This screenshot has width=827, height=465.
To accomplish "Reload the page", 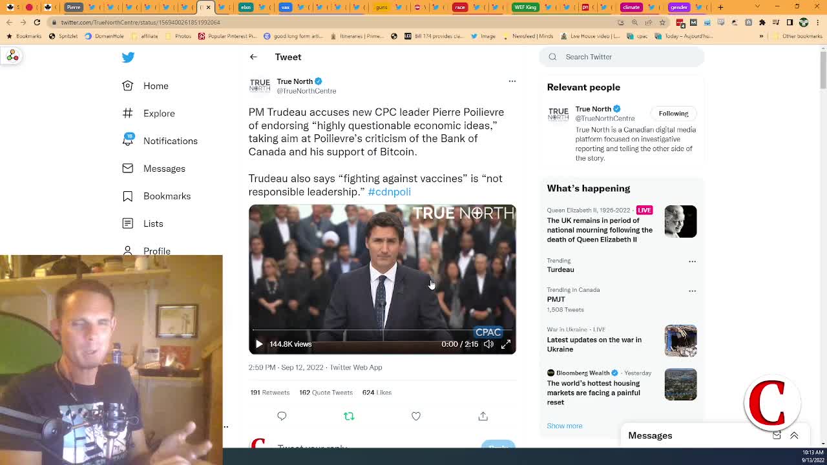I will (37, 22).
